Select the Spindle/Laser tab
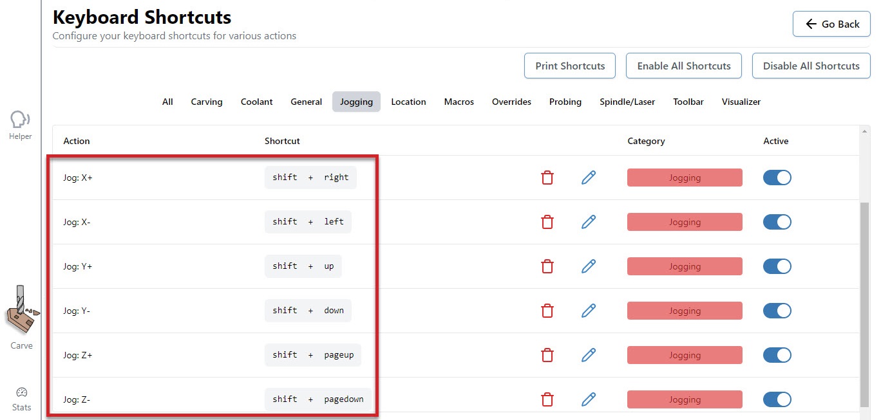The image size is (881, 420). point(627,102)
